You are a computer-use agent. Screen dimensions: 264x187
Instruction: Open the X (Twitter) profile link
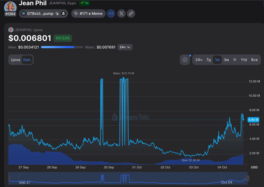point(121,14)
